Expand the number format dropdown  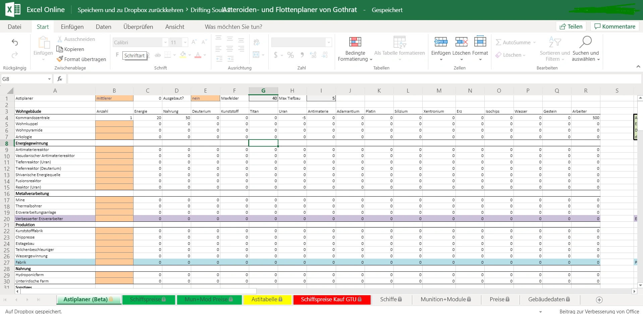pos(329,42)
